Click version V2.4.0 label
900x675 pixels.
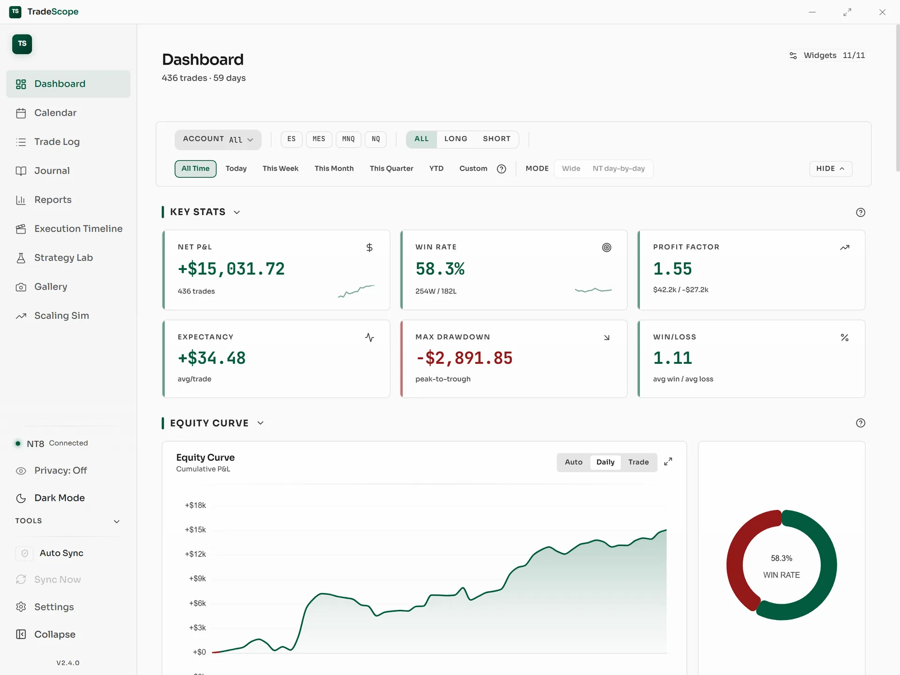(x=68, y=663)
